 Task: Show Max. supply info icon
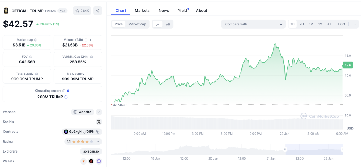click(x=87, y=74)
